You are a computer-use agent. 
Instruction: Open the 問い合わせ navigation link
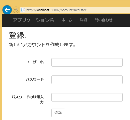104,20
